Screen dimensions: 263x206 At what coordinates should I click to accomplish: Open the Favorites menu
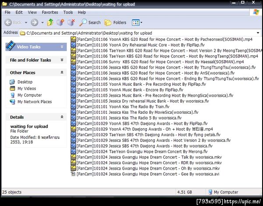[x=50, y=12]
